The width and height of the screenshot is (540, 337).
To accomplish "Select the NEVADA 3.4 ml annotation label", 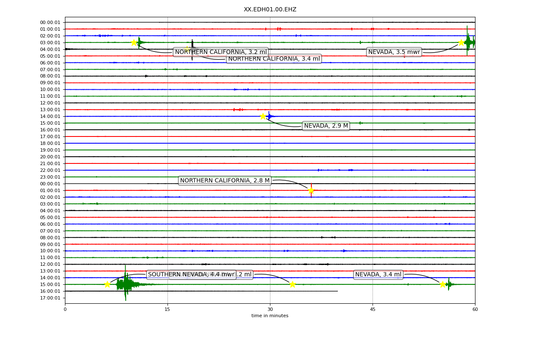I will pyautogui.click(x=378, y=275).
